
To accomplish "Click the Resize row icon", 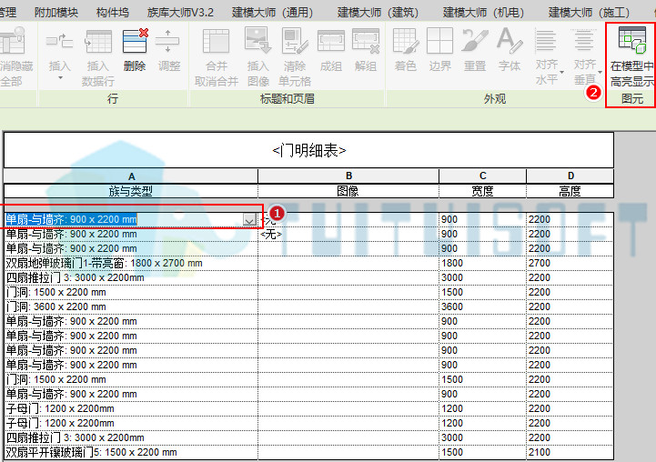I will point(167,42).
